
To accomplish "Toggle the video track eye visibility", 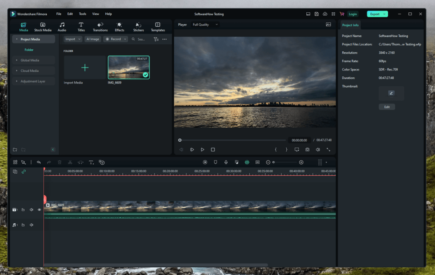I will pos(40,210).
